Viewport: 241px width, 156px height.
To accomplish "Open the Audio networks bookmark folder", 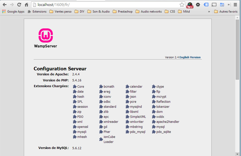I will [x=149, y=12].
